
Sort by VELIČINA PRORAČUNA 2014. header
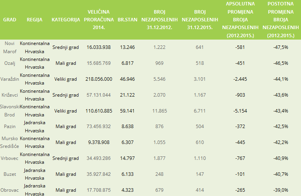click(x=99, y=19)
